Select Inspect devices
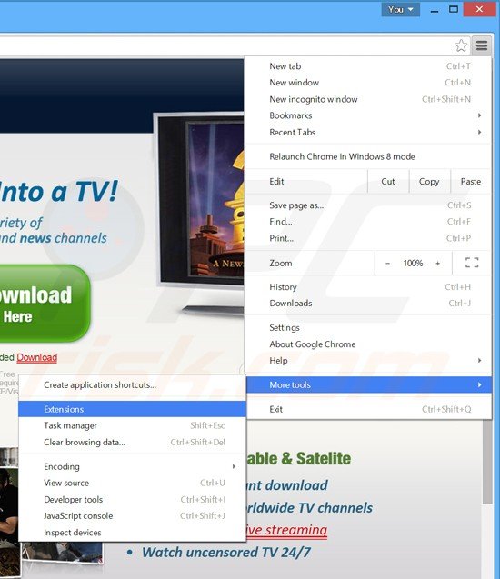500x579 pixels. point(132,533)
